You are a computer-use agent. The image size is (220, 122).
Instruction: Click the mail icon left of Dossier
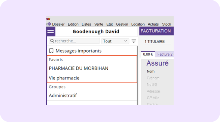48,24
